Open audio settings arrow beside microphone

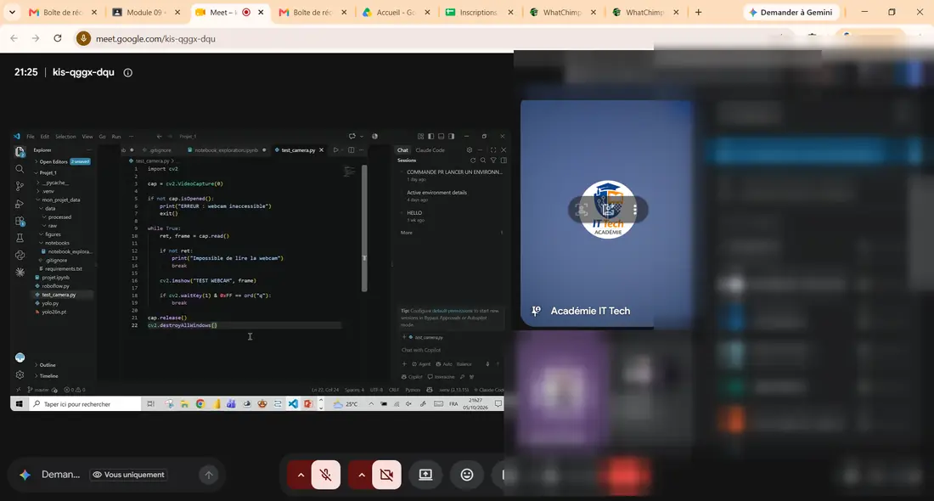click(301, 475)
